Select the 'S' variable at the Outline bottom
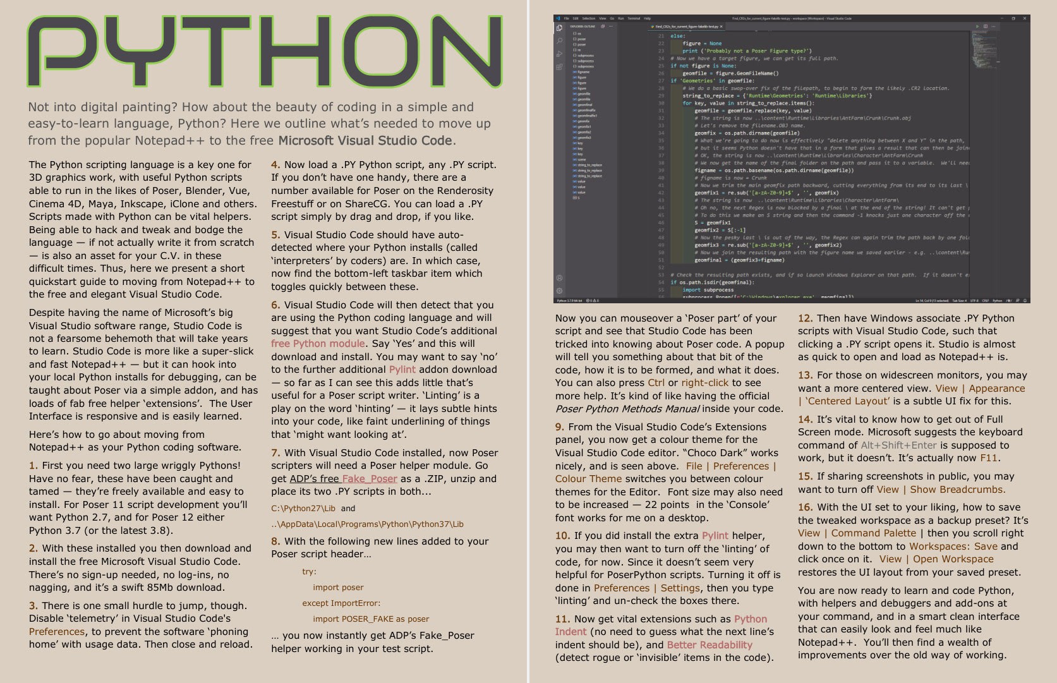Screen dimensions: 1057x683 (x=577, y=198)
